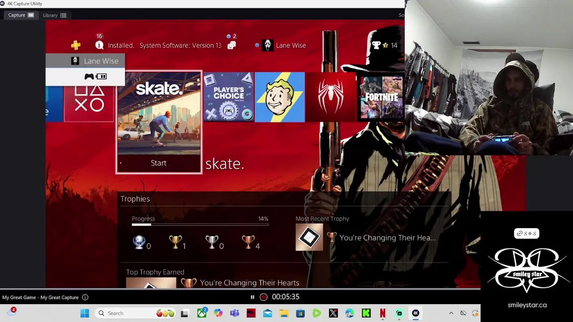Open the Mail app from taskbar
The image size is (573, 322).
[x=268, y=313]
